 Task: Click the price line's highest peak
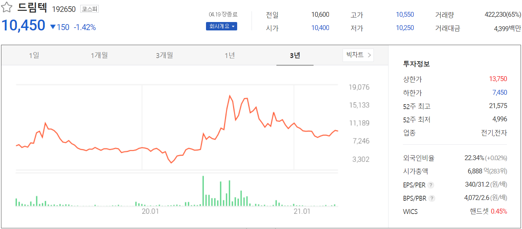(229, 96)
